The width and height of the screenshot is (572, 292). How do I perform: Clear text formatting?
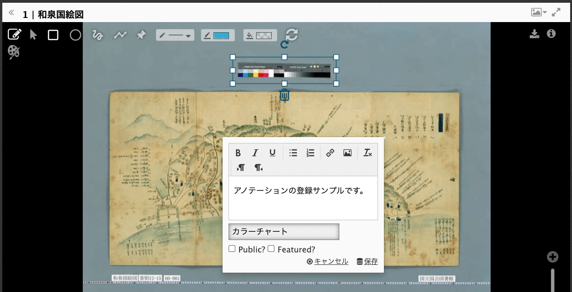tap(367, 153)
